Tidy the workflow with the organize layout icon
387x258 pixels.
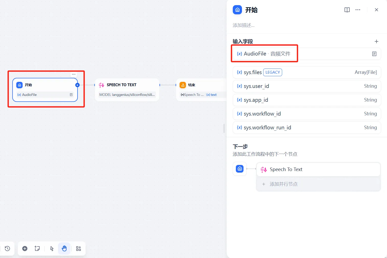point(78,248)
